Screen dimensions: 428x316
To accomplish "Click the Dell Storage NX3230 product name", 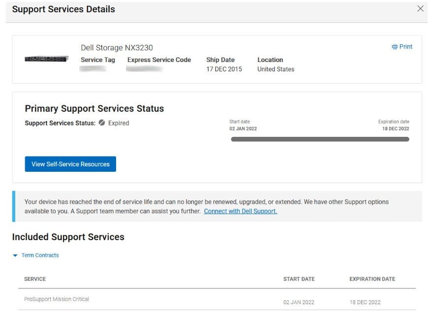I will point(117,48).
